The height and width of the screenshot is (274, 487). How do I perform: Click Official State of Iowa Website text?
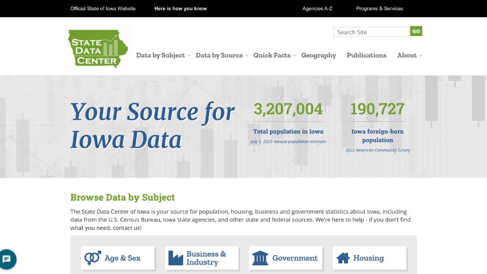click(103, 9)
